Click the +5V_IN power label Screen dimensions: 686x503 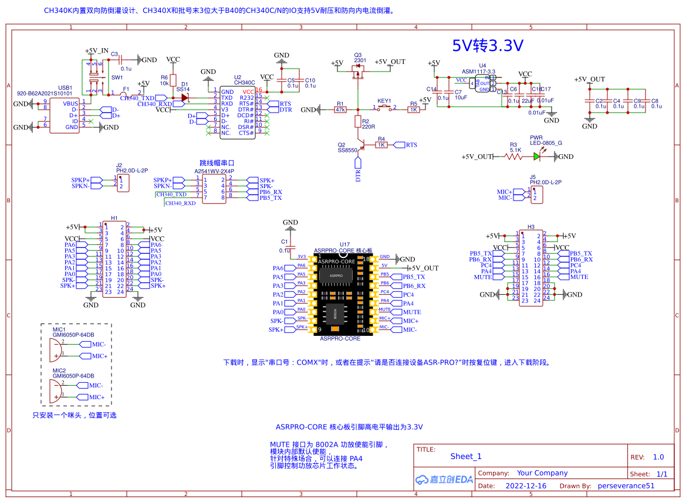coord(97,50)
